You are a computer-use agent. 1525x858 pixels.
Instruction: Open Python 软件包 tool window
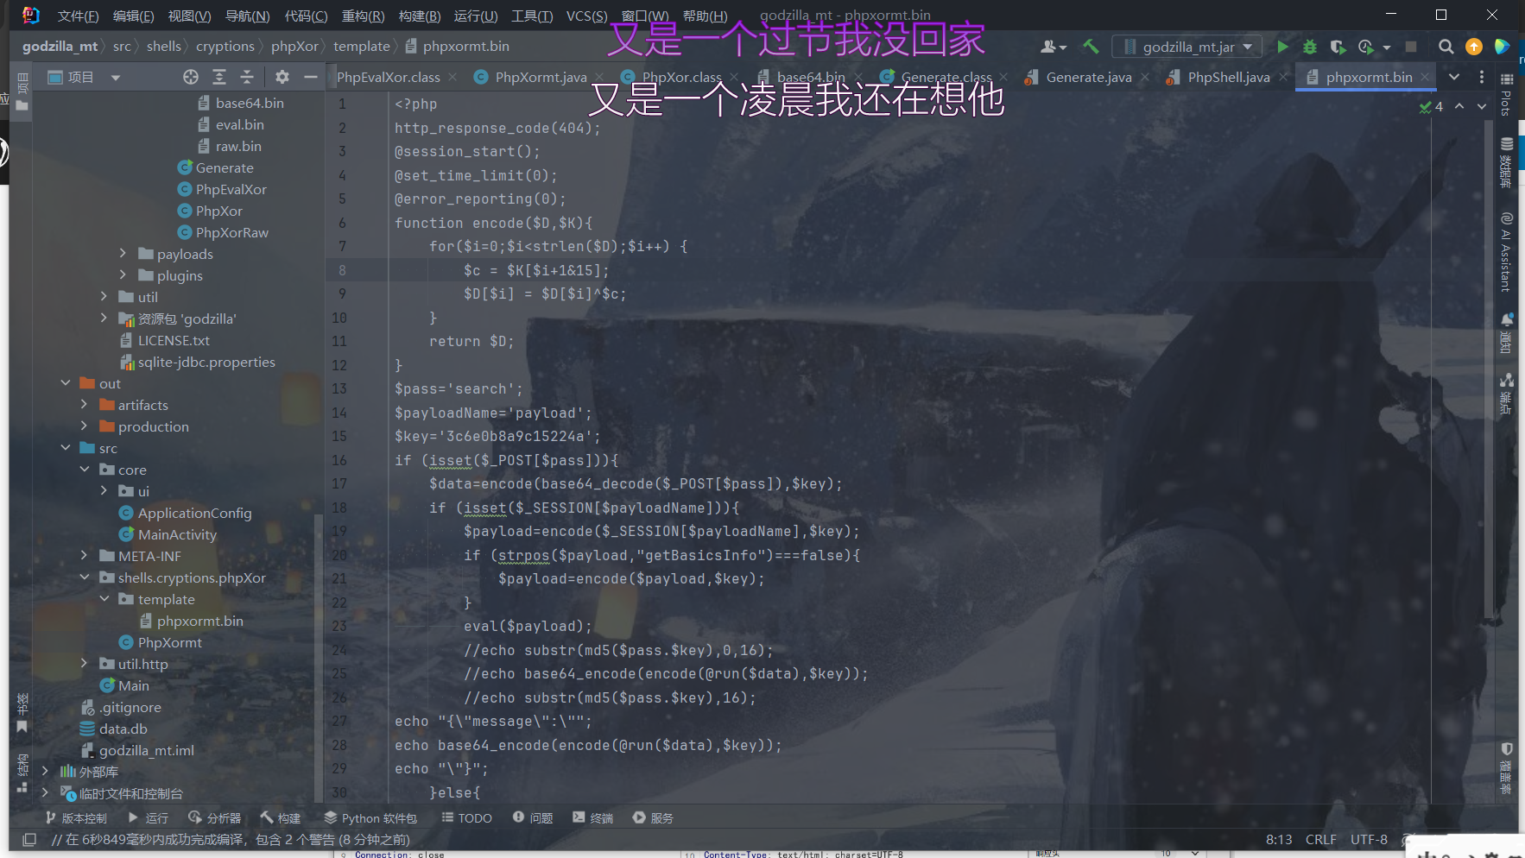[x=370, y=817]
